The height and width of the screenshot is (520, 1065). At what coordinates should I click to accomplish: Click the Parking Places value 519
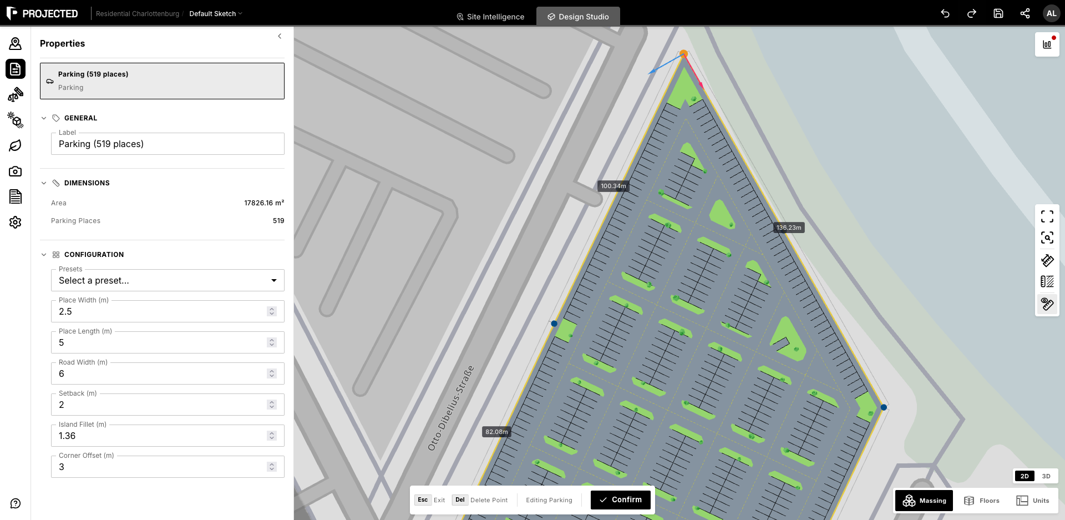(278, 221)
